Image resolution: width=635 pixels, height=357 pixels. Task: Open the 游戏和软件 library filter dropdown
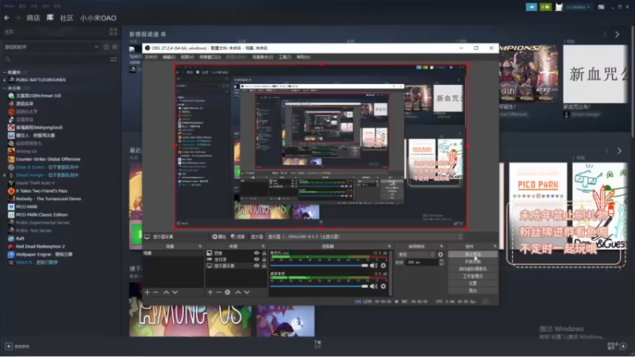coord(51,47)
